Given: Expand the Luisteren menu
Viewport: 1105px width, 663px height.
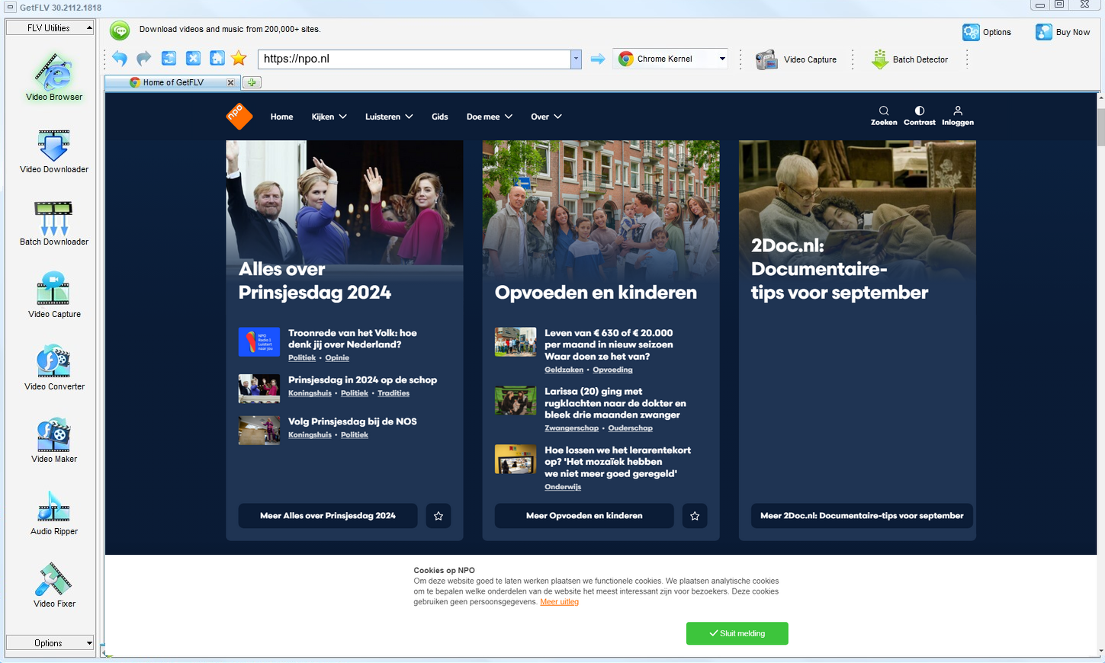Looking at the screenshot, I should point(389,117).
